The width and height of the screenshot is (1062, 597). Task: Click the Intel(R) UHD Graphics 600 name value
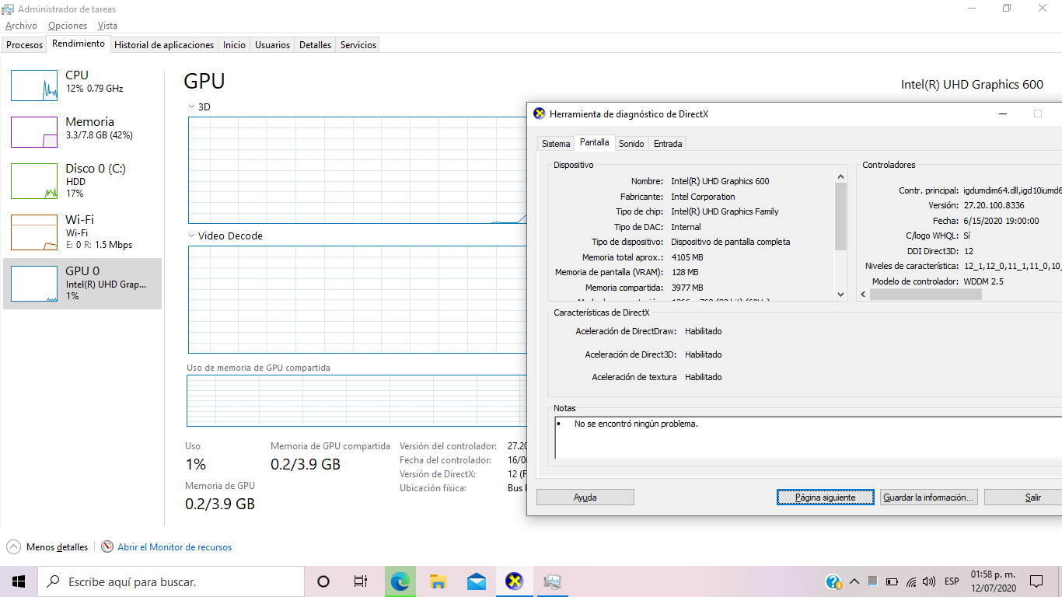[x=720, y=181]
